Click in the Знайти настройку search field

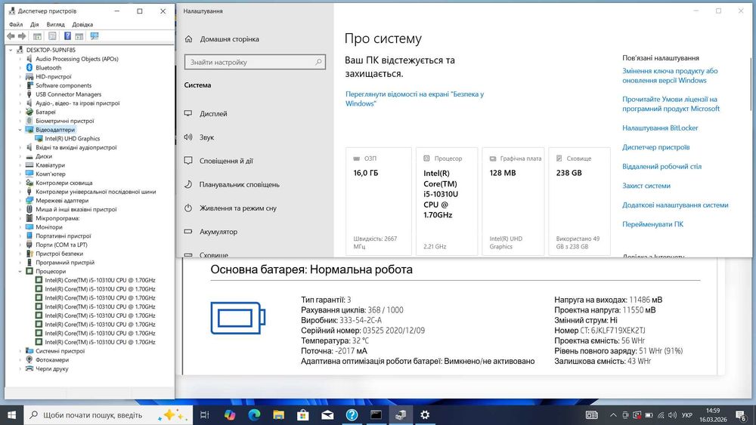[255, 62]
